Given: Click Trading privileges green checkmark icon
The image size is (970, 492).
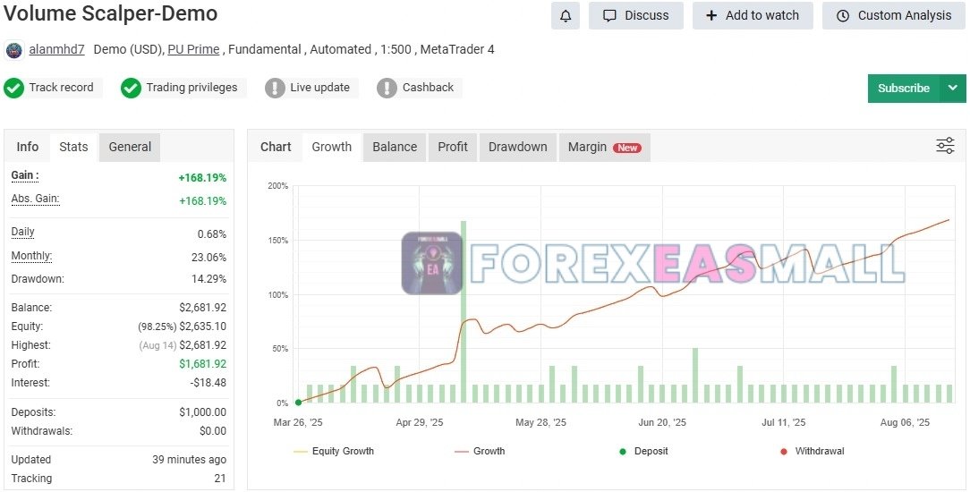Looking at the screenshot, I should 132,88.
